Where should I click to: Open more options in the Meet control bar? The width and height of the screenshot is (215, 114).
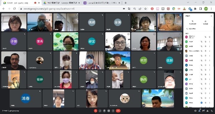coord(113,111)
